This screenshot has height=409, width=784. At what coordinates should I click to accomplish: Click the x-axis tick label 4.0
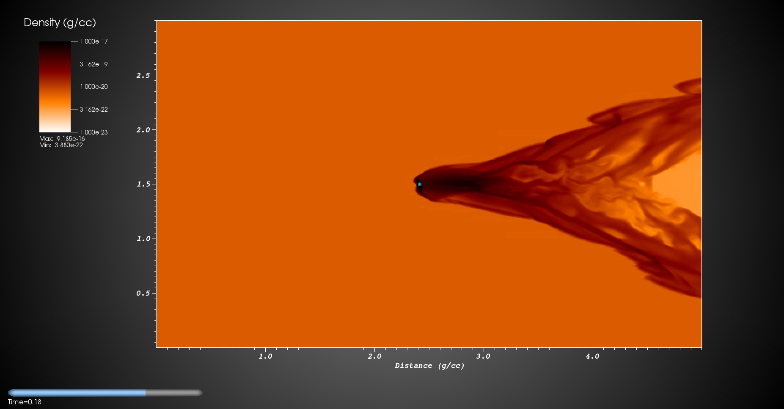click(x=592, y=356)
